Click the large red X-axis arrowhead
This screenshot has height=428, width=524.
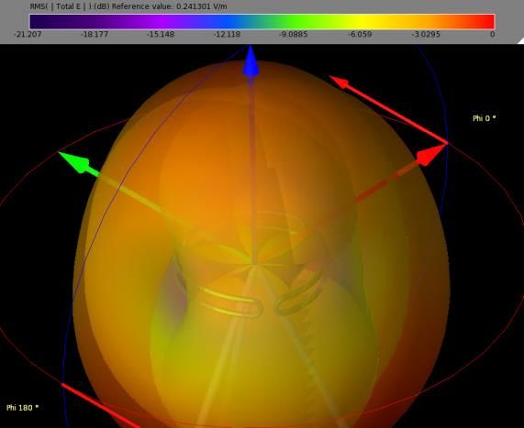(x=431, y=155)
